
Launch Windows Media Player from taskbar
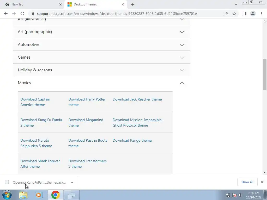tap(39, 195)
